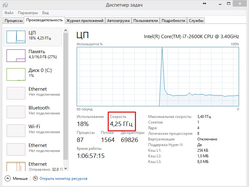Open the Файл menu
The height and width of the screenshot is (187, 249).
pos(9,13)
